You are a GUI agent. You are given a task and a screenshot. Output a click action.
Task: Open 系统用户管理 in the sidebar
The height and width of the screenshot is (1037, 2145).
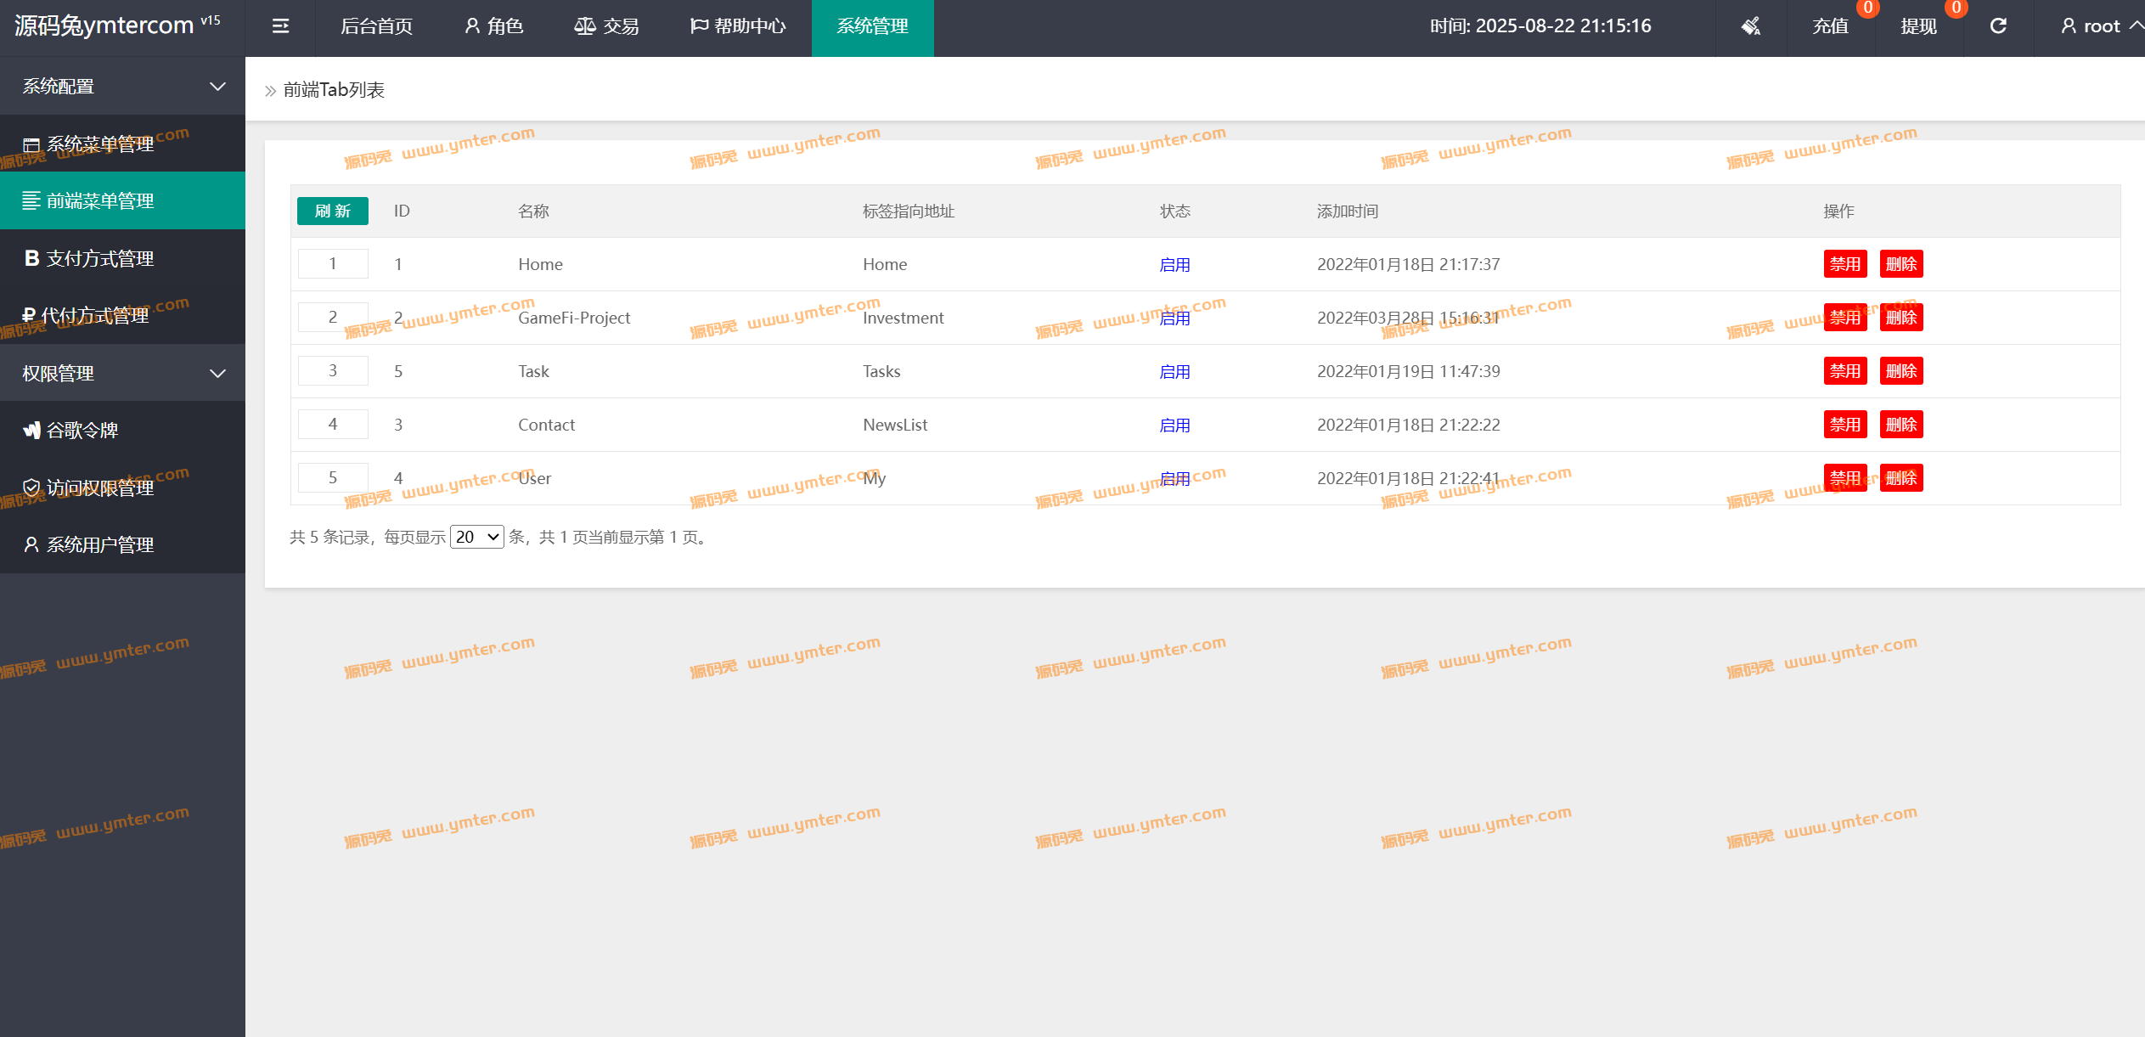tap(122, 544)
